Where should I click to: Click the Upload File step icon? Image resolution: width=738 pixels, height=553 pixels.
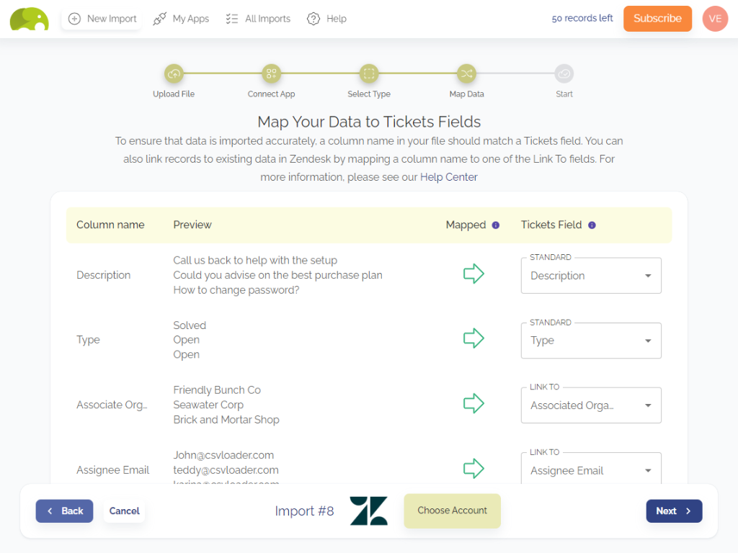pyautogui.click(x=174, y=73)
